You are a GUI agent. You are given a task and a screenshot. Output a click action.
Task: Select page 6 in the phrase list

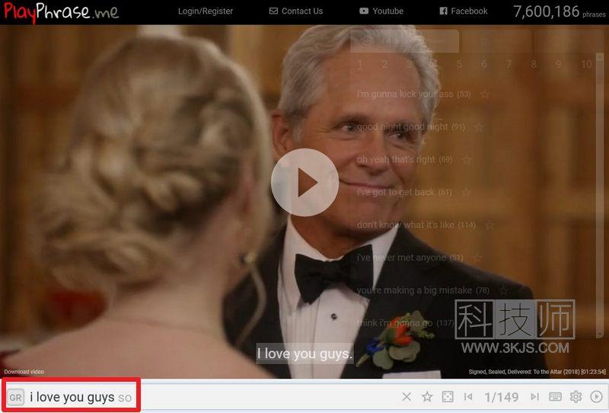(x=484, y=65)
